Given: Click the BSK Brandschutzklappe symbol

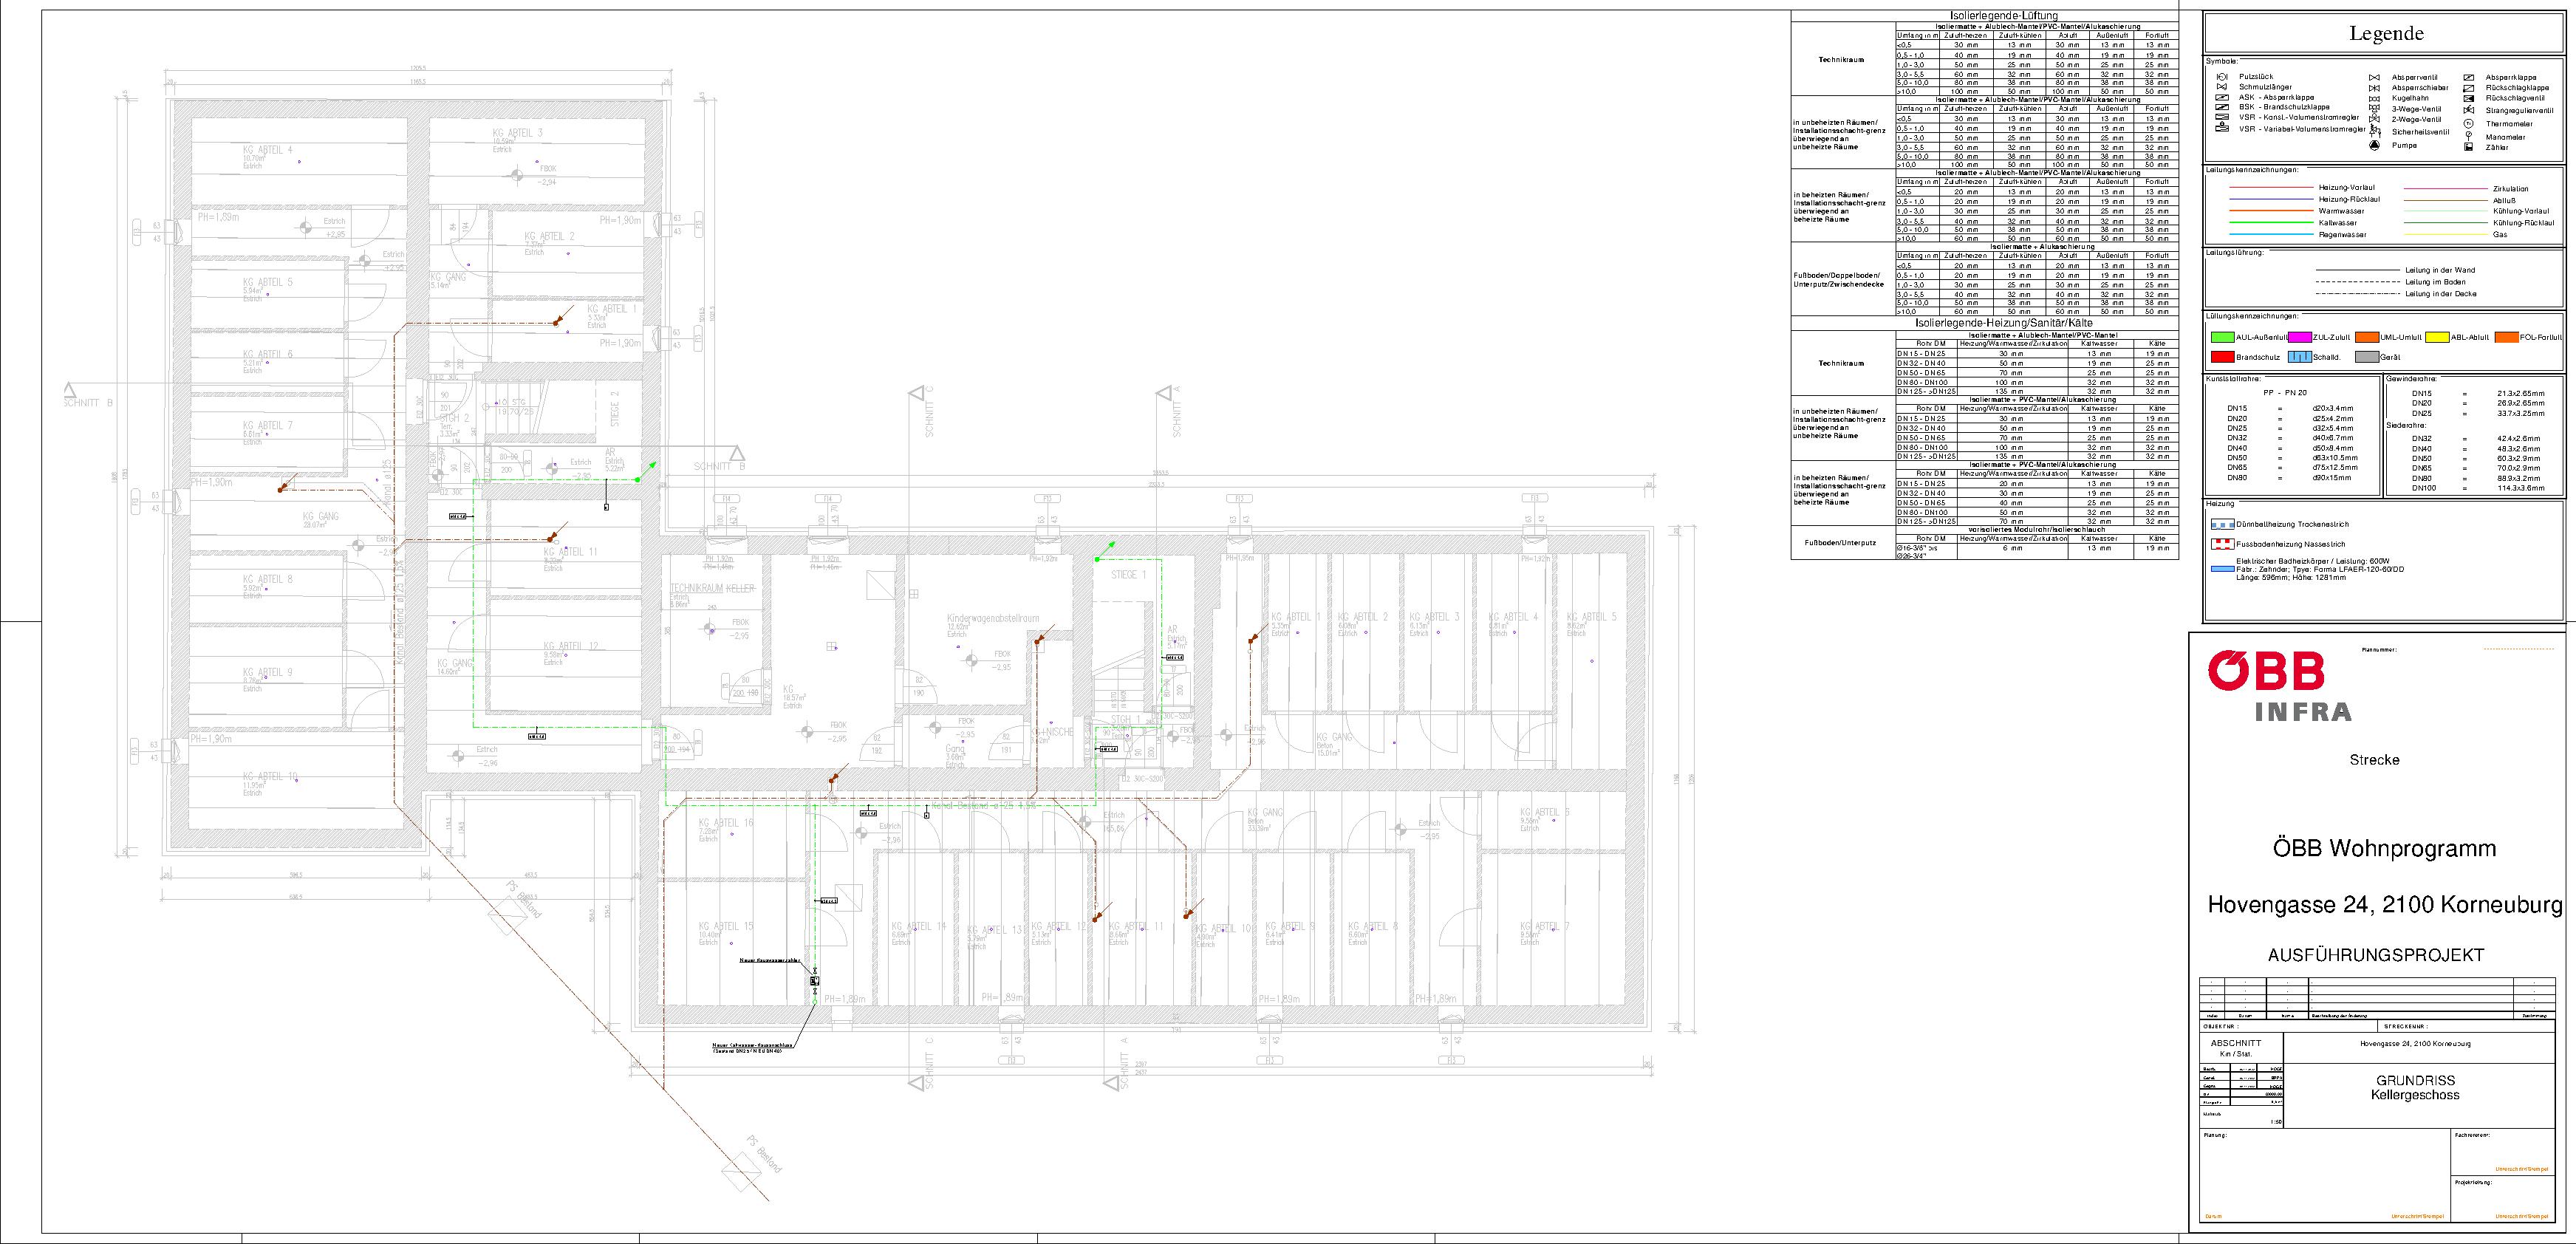Looking at the screenshot, I should point(2222,107).
